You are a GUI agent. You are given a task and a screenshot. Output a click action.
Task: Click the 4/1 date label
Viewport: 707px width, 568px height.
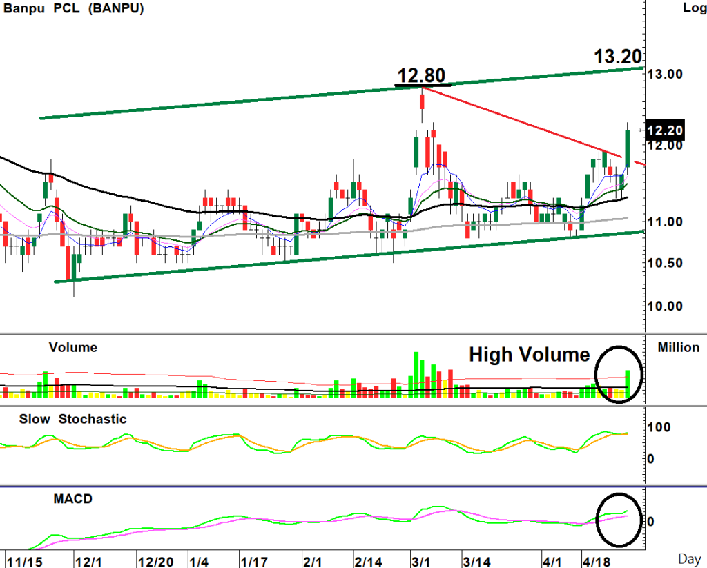pyautogui.click(x=552, y=562)
